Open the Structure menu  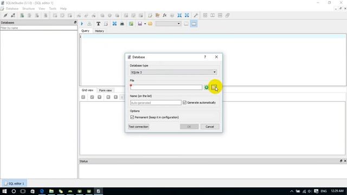click(x=28, y=9)
